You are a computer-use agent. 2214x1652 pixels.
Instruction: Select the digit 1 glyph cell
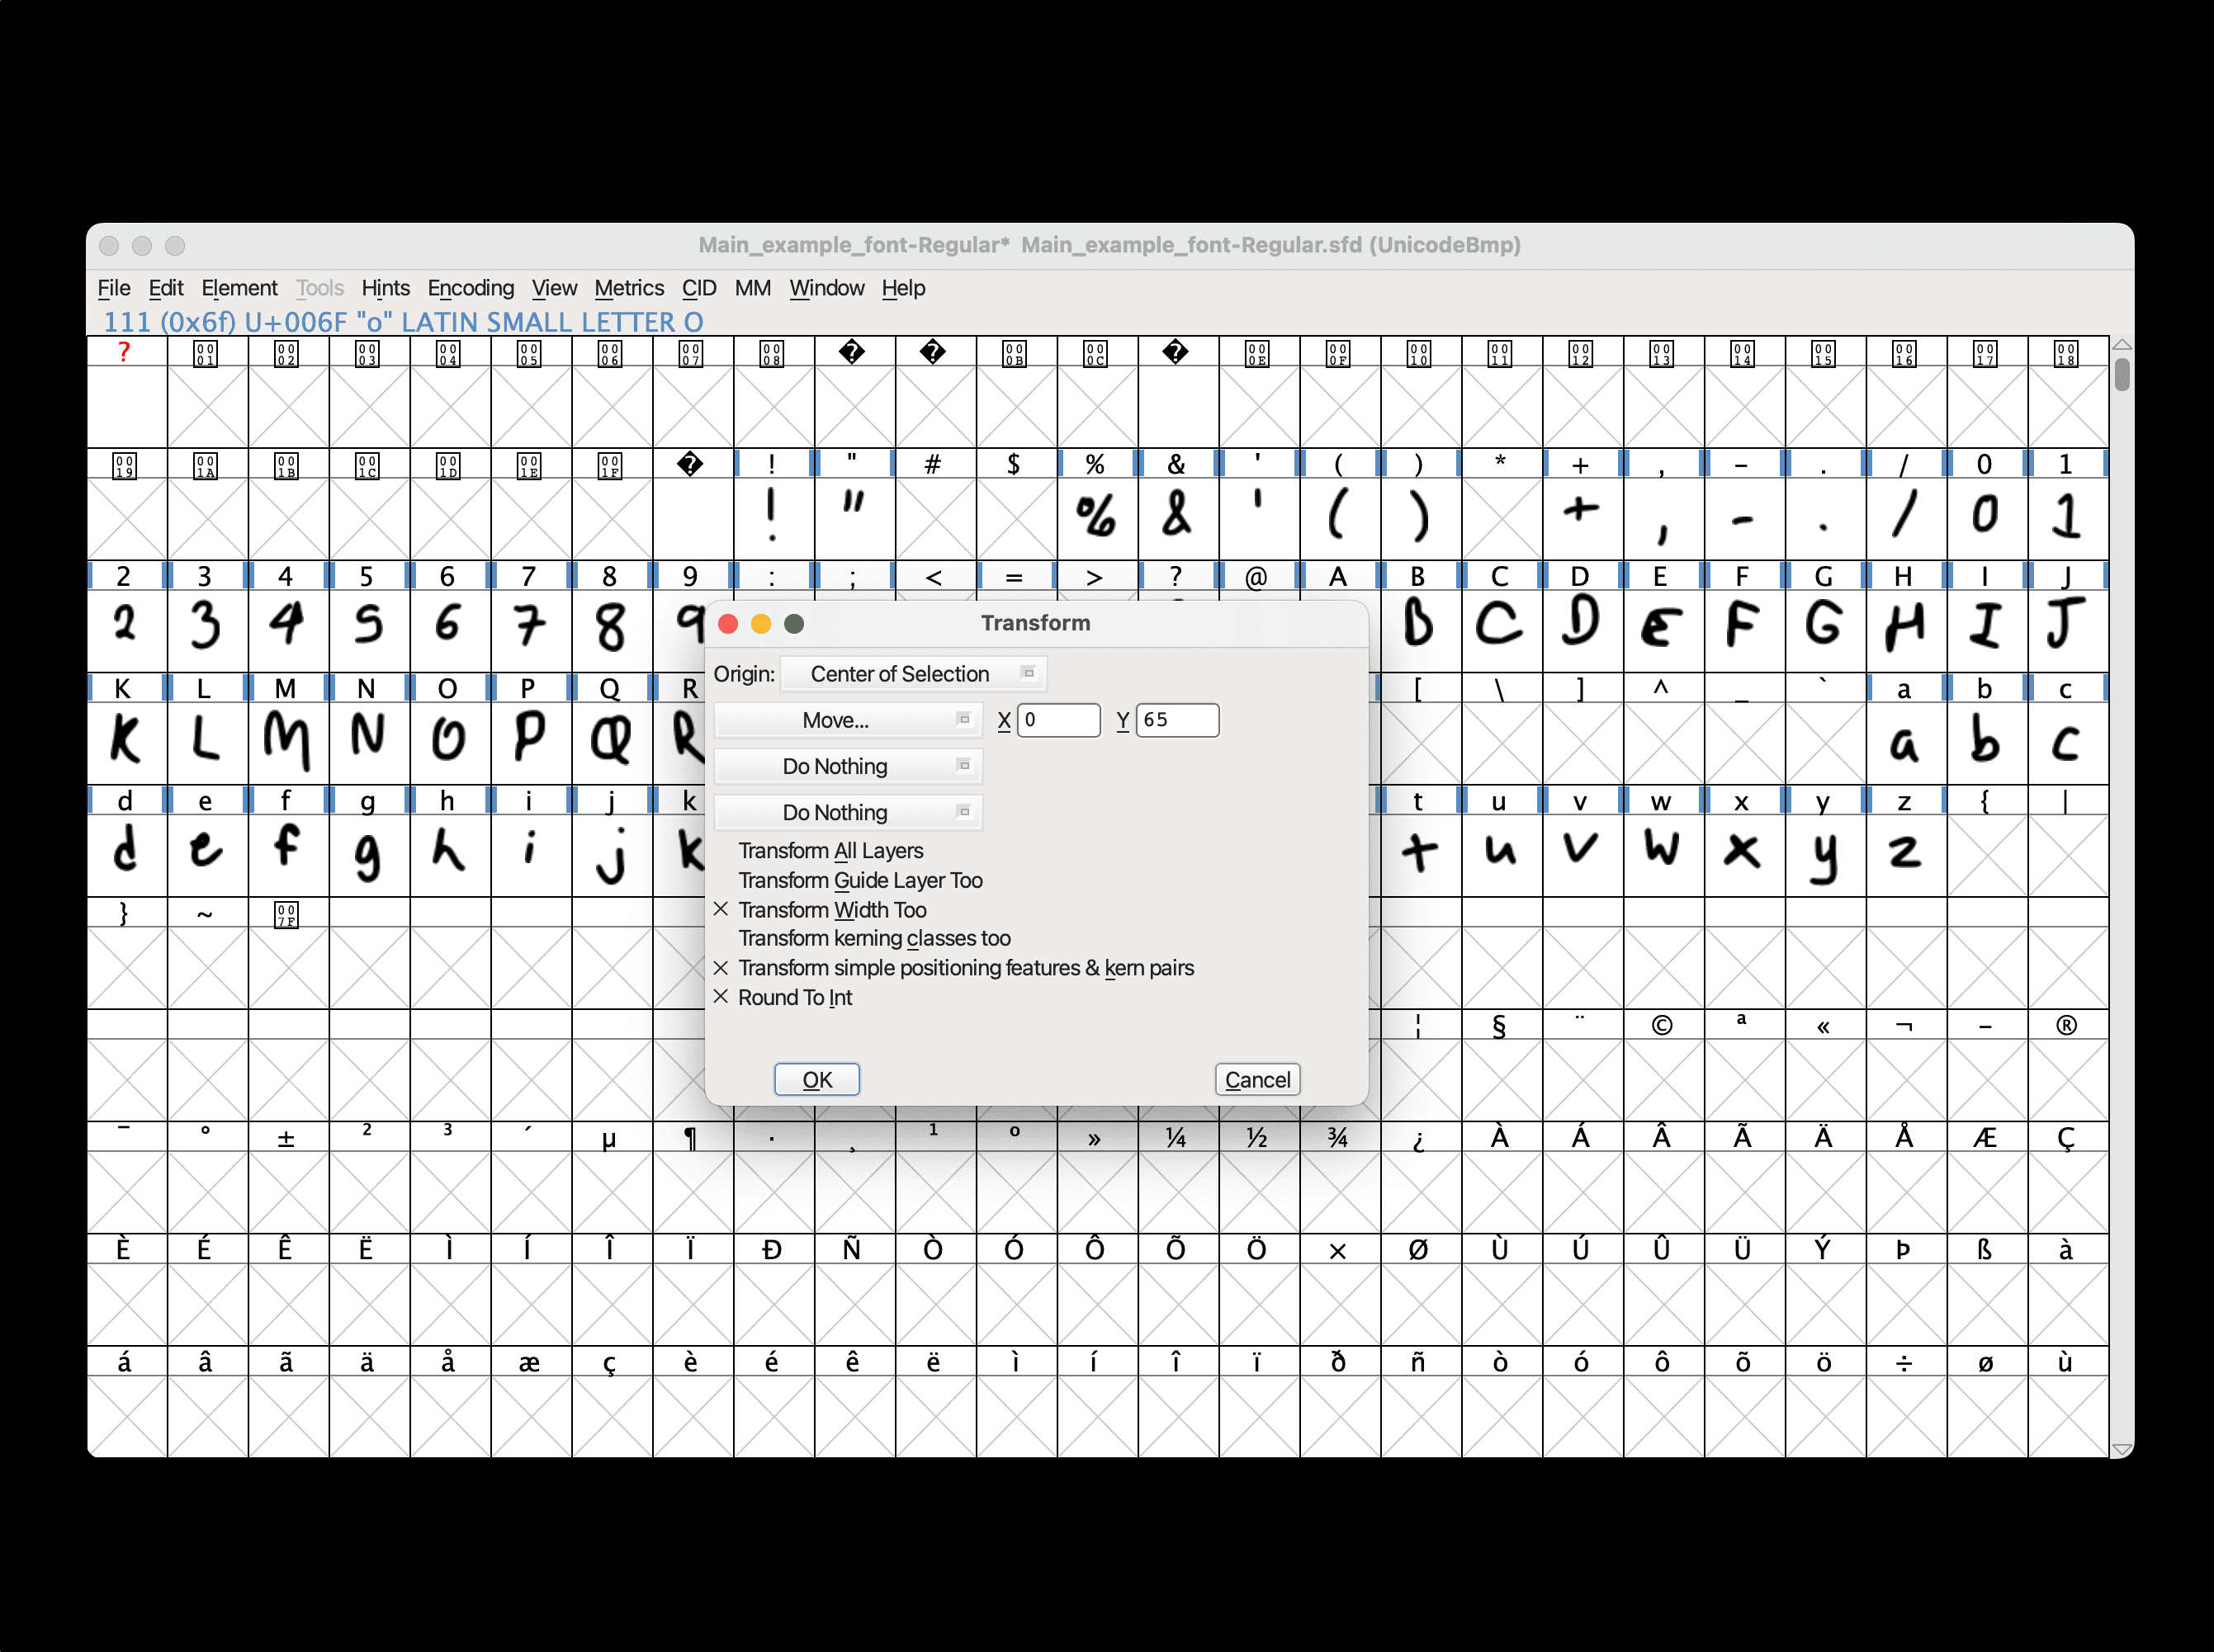pyautogui.click(x=2068, y=518)
